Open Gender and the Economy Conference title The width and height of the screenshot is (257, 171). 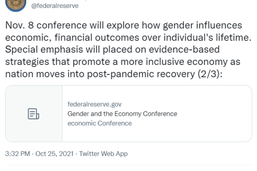point(122,114)
